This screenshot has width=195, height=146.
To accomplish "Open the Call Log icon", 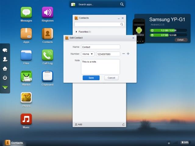I will pos(48,55).
